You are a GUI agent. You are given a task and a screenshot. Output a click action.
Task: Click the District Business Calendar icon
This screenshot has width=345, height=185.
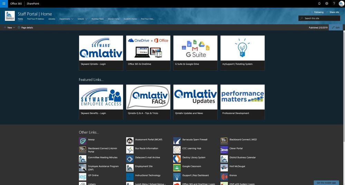(x=224, y=159)
